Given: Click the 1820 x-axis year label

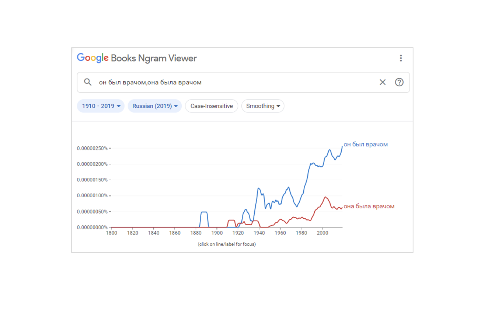Looking at the screenshot, I should click(x=133, y=233).
